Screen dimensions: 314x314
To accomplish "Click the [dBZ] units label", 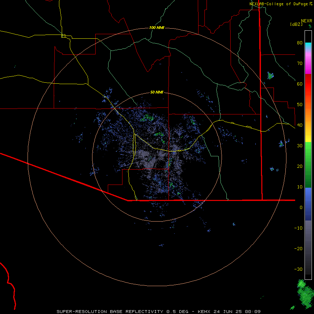I will point(296,24).
